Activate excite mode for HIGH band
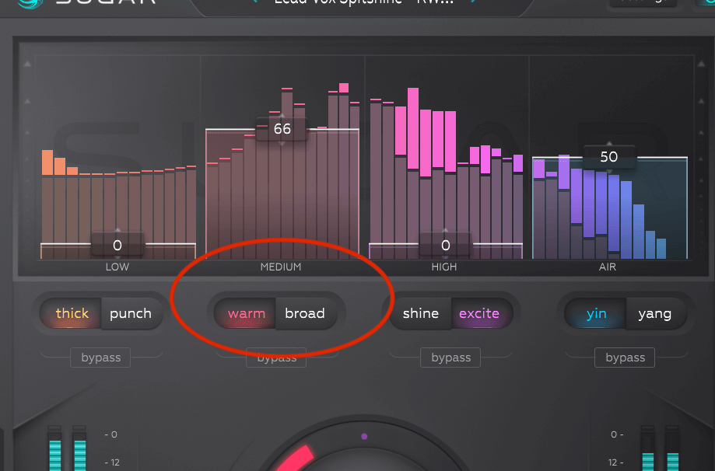 point(480,313)
